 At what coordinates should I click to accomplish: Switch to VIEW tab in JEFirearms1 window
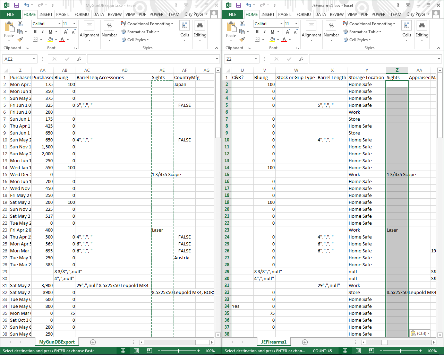352,15
